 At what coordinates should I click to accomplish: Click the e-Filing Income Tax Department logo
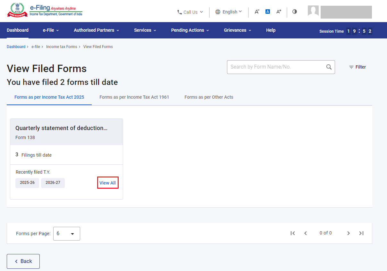(45, 10)
